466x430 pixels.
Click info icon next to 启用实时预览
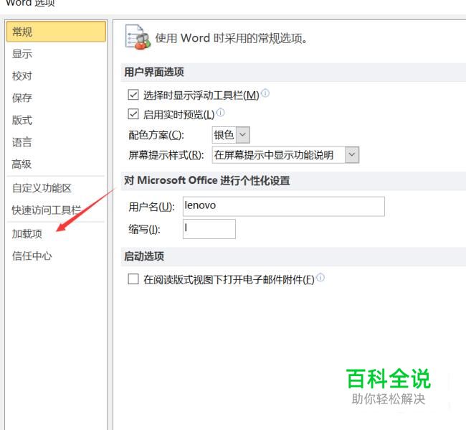coord(221,113)
